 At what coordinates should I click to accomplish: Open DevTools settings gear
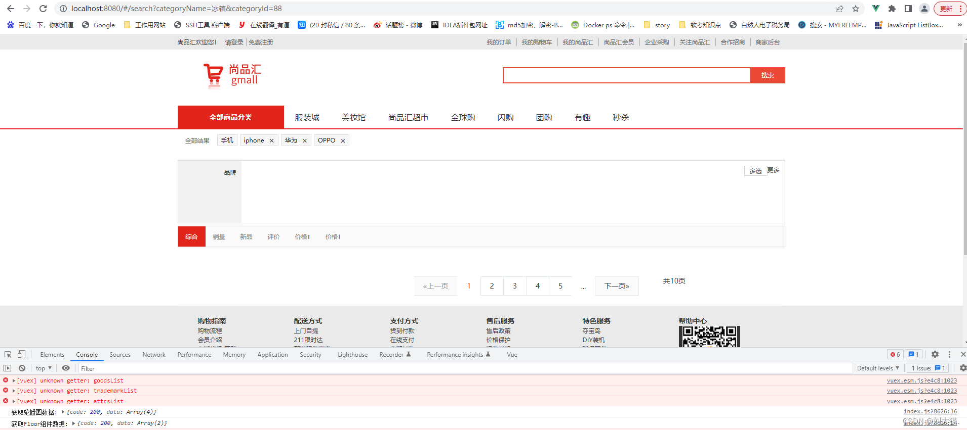click(935, 355)
